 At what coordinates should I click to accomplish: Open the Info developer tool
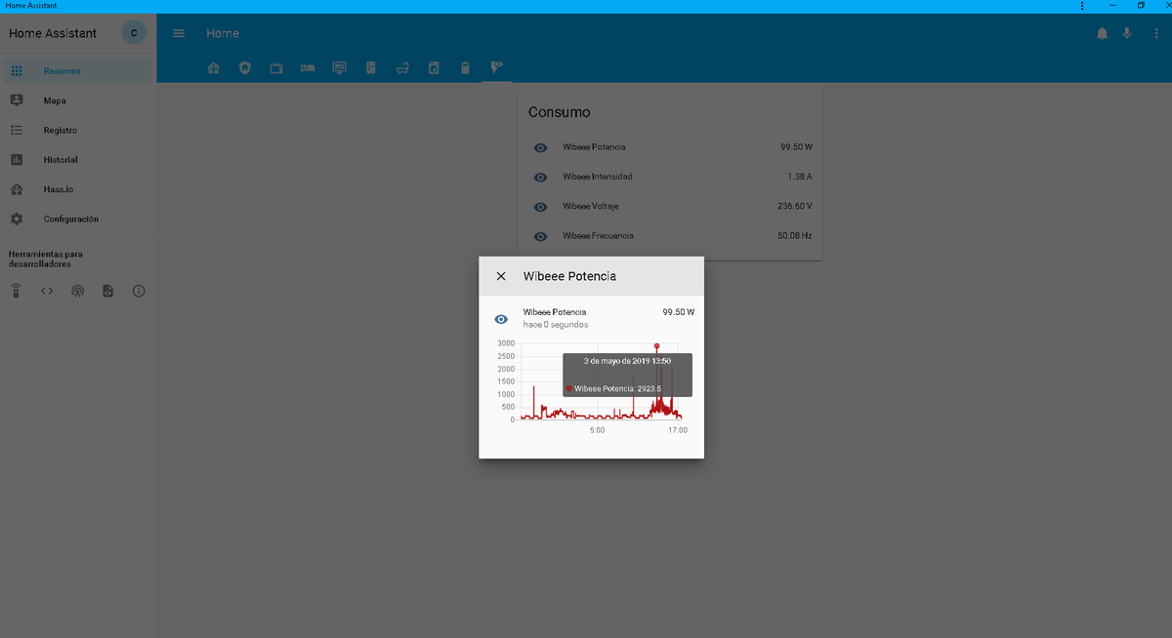point(139,291)
